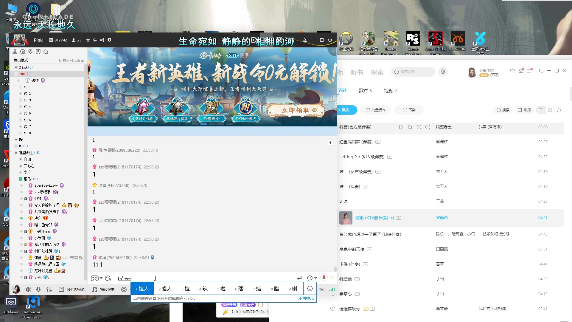Click the scroll-to-top arrow in the chat area

point(330,143)
